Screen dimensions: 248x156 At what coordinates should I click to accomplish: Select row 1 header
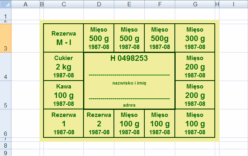6,14
